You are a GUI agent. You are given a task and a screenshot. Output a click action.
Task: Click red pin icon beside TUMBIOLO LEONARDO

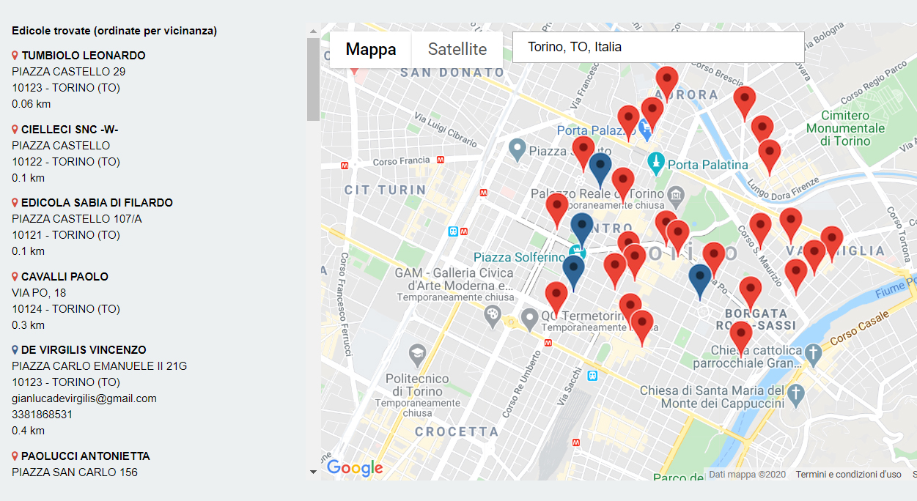(15, 56)
